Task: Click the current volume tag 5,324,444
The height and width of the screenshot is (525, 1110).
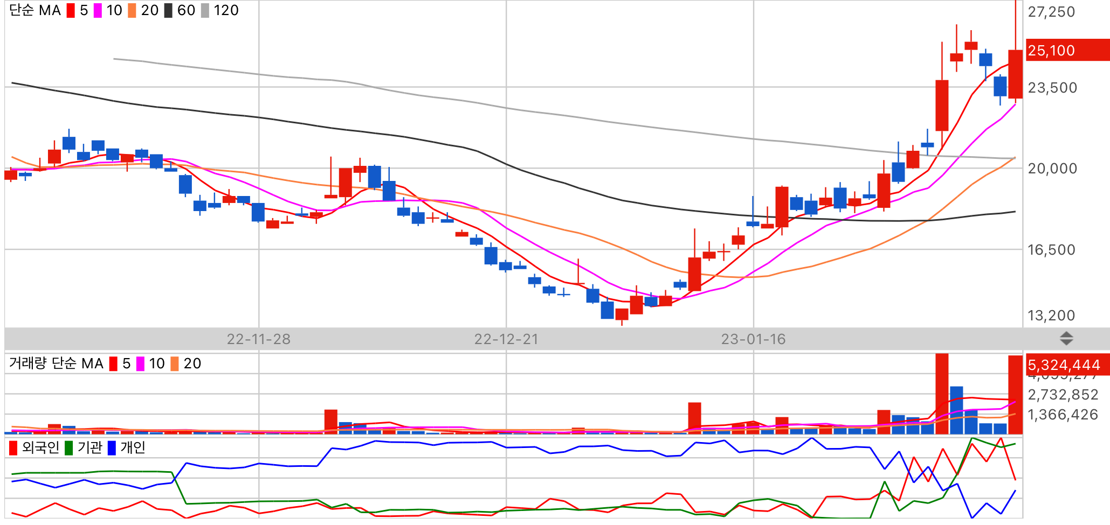Action: click(x=1067, y=365)
